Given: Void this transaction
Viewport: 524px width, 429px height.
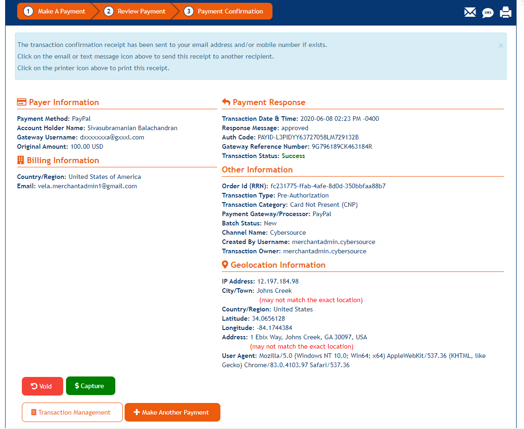Looking at the screenshot, I should (42, 386).
